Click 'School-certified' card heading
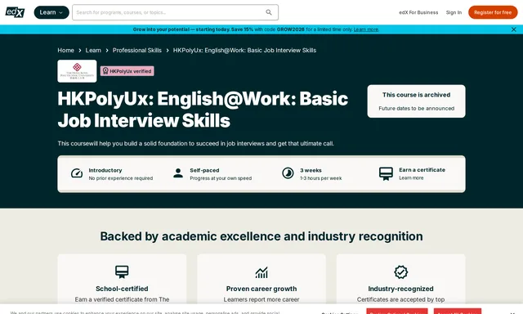This screenshot has height=314, width=523. point(122,289)
